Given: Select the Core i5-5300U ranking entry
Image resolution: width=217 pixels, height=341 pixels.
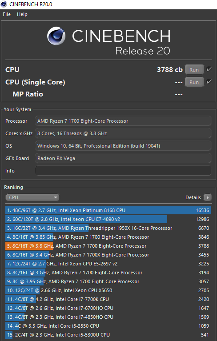Looking at the screenshot, I should [108, 335].
